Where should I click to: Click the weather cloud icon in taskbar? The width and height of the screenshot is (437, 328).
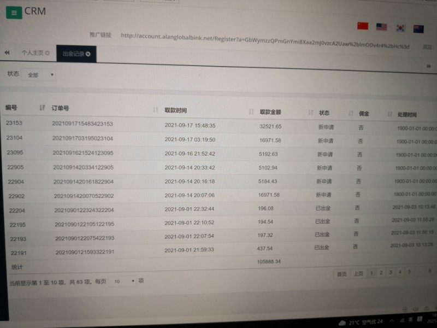342,323
